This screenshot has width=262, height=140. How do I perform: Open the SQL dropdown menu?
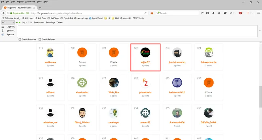(24, 23)
